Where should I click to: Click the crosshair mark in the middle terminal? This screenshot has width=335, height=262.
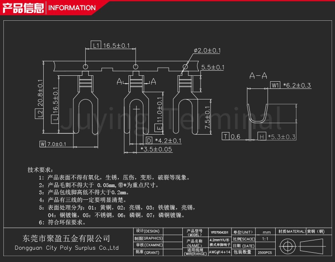tap(136, 108)
